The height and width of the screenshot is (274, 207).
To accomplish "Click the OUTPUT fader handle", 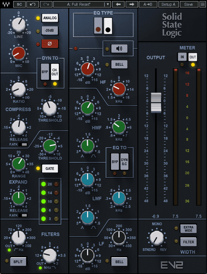I will pyautogui.click(x=156, y=103).
